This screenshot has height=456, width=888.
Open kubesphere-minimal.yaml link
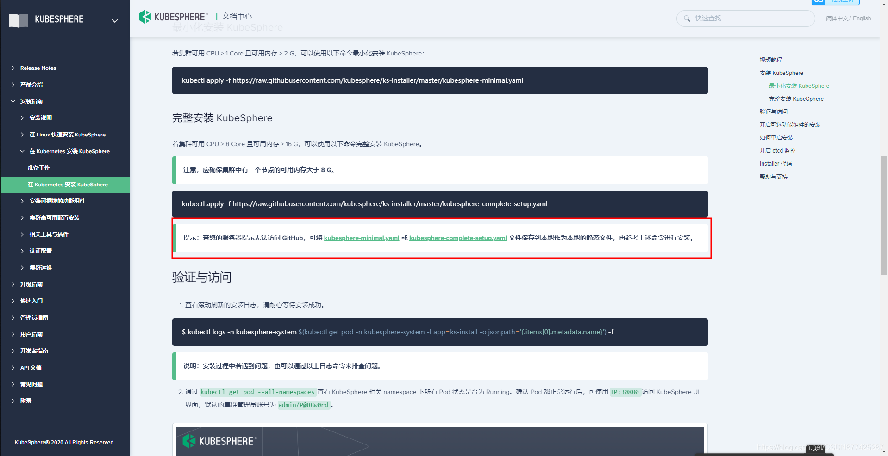point(362,238)
